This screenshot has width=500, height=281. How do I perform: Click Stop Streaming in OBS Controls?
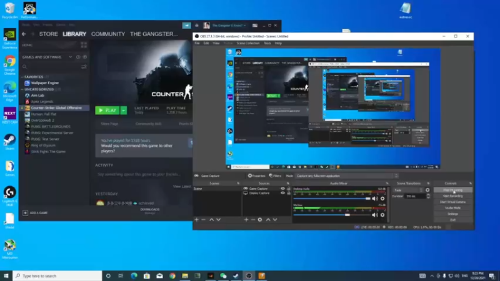[452, 190]
